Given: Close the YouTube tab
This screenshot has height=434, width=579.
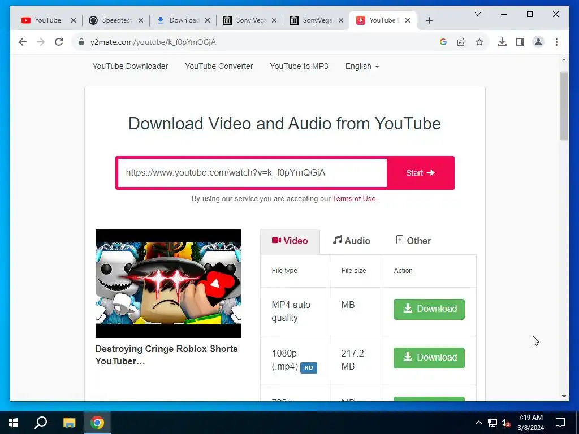Looking at the screenshot, I should (73, 20).
